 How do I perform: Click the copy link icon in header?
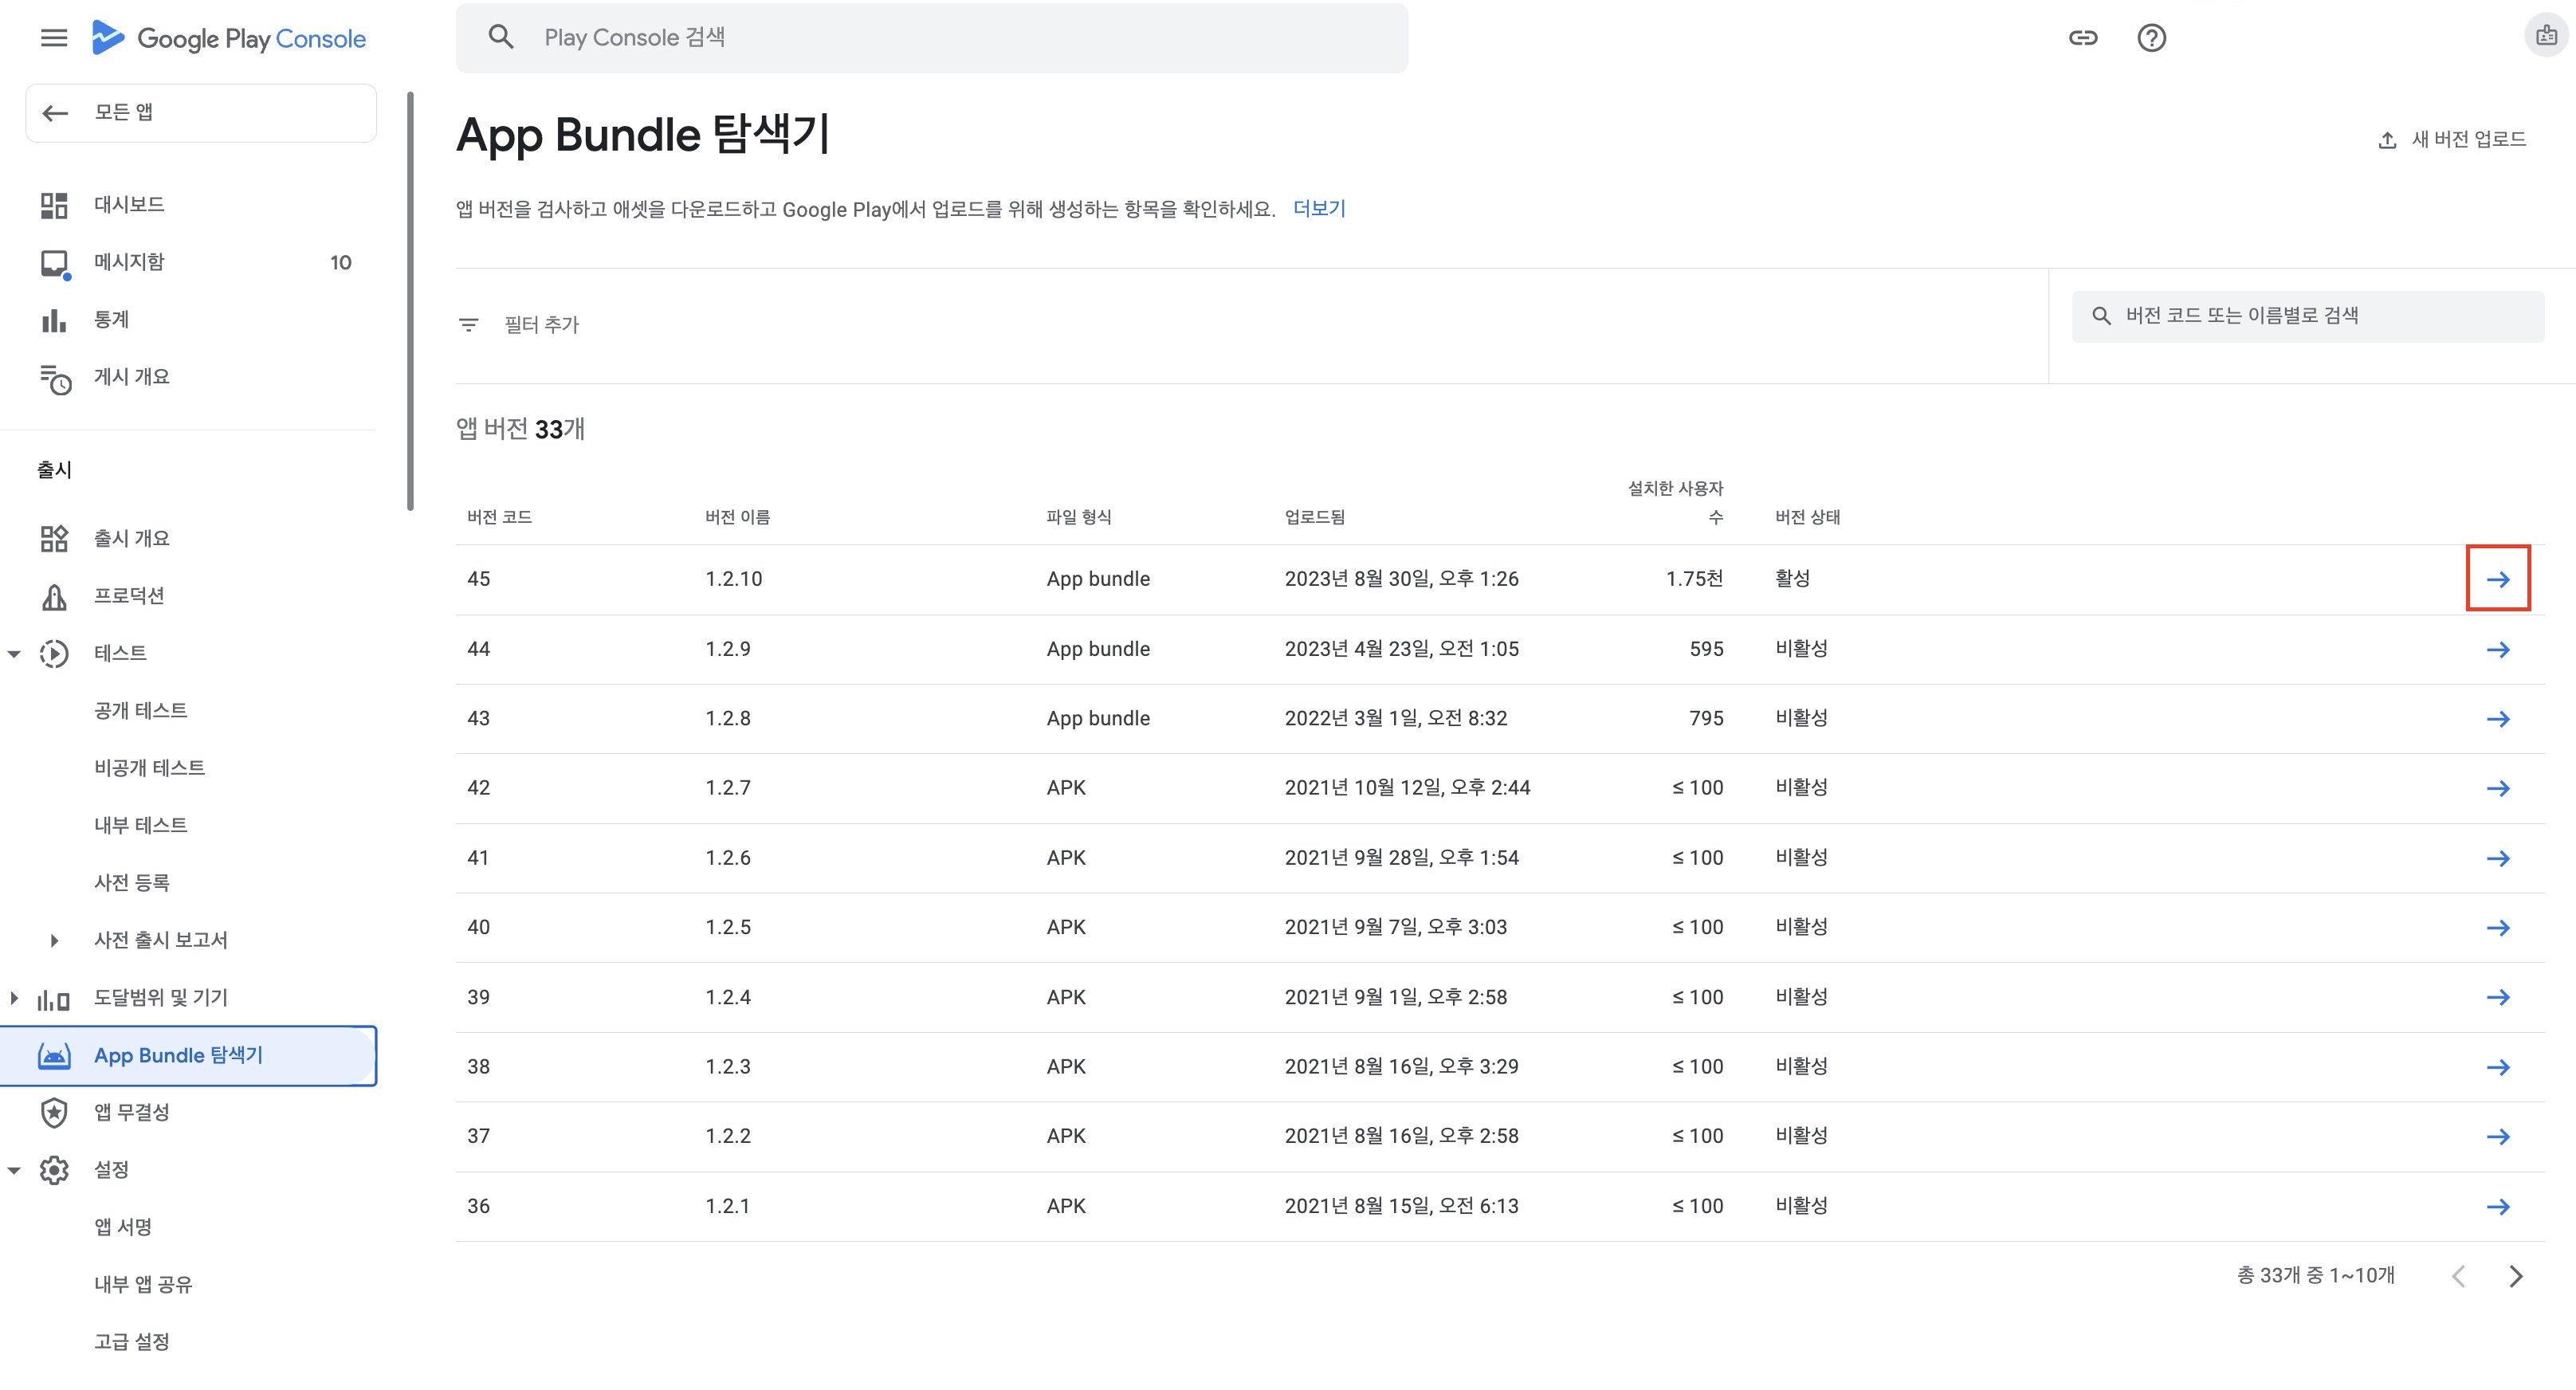tap(2082, 38)
